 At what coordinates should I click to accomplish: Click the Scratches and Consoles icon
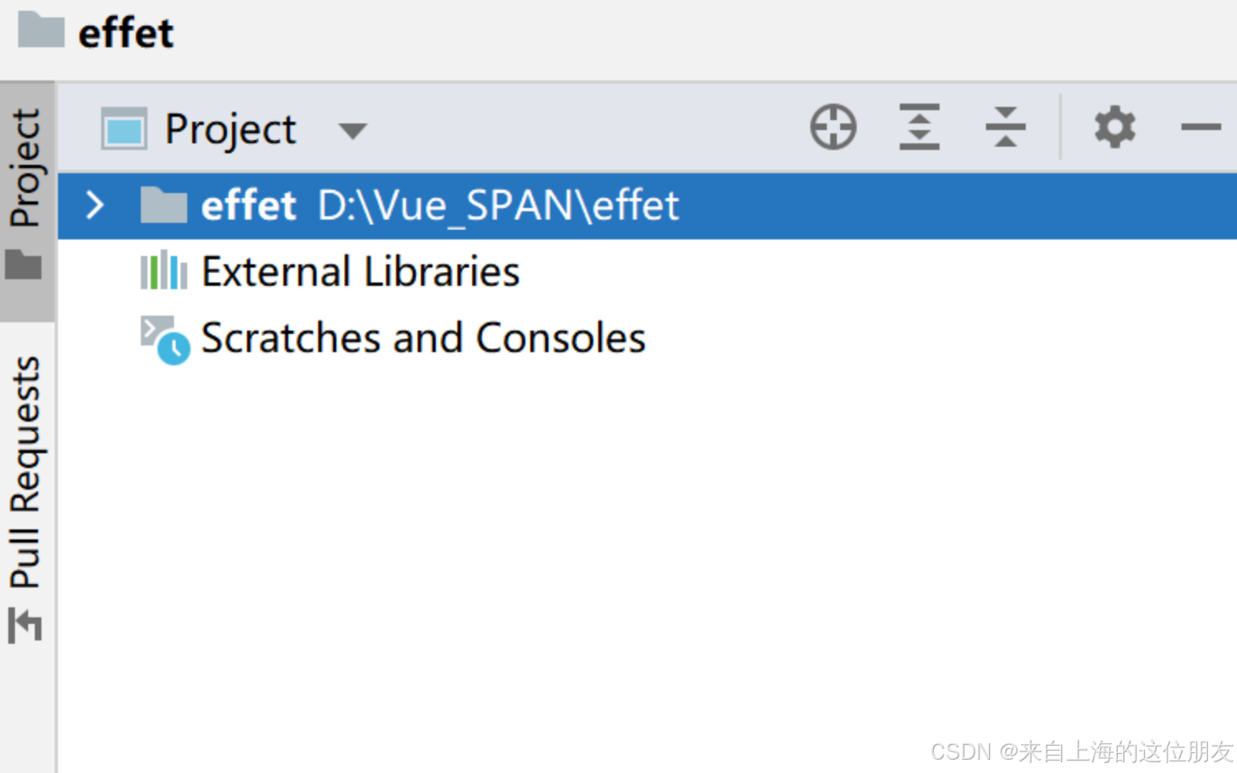pos(162,337)
